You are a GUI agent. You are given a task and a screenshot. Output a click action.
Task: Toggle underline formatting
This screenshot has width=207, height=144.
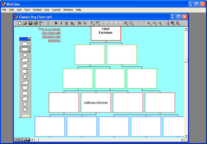tap(66, 23)
